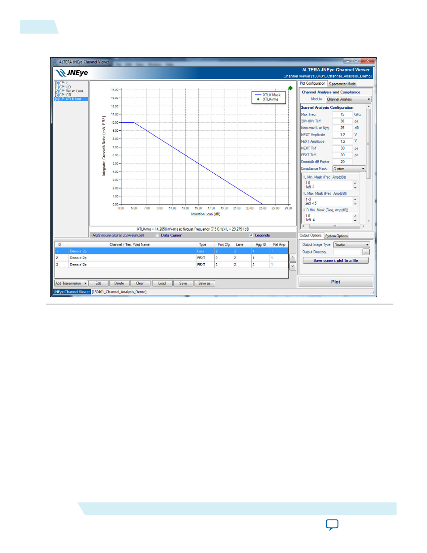Viewport: 427px width, 553px height.
Task: Toggle the Legends checkbox
Action: 251,236
